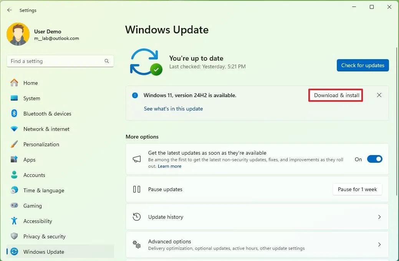Open the Accounts menu entry
Image resolution: width=399 pixels, height=261 pixels.
[x=35, y=175]
